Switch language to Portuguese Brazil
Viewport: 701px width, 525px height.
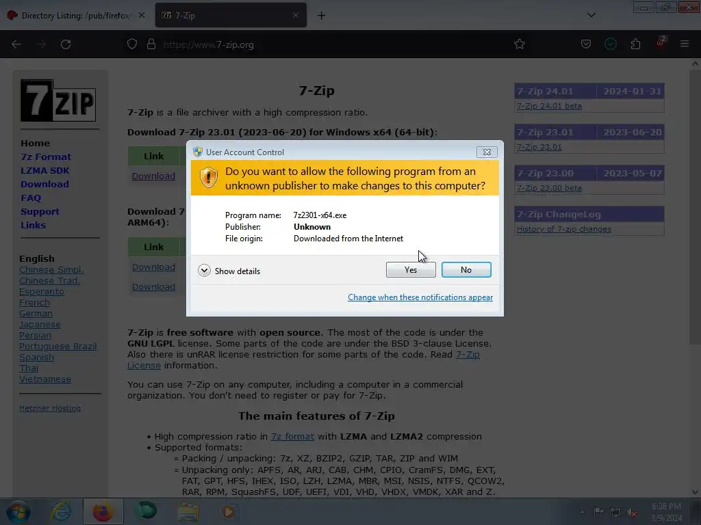pos(58,347)
